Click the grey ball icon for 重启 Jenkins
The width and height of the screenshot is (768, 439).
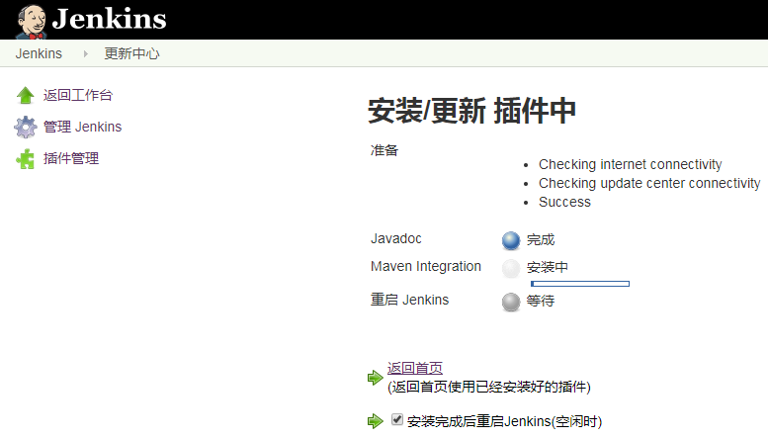pos(511,302)
